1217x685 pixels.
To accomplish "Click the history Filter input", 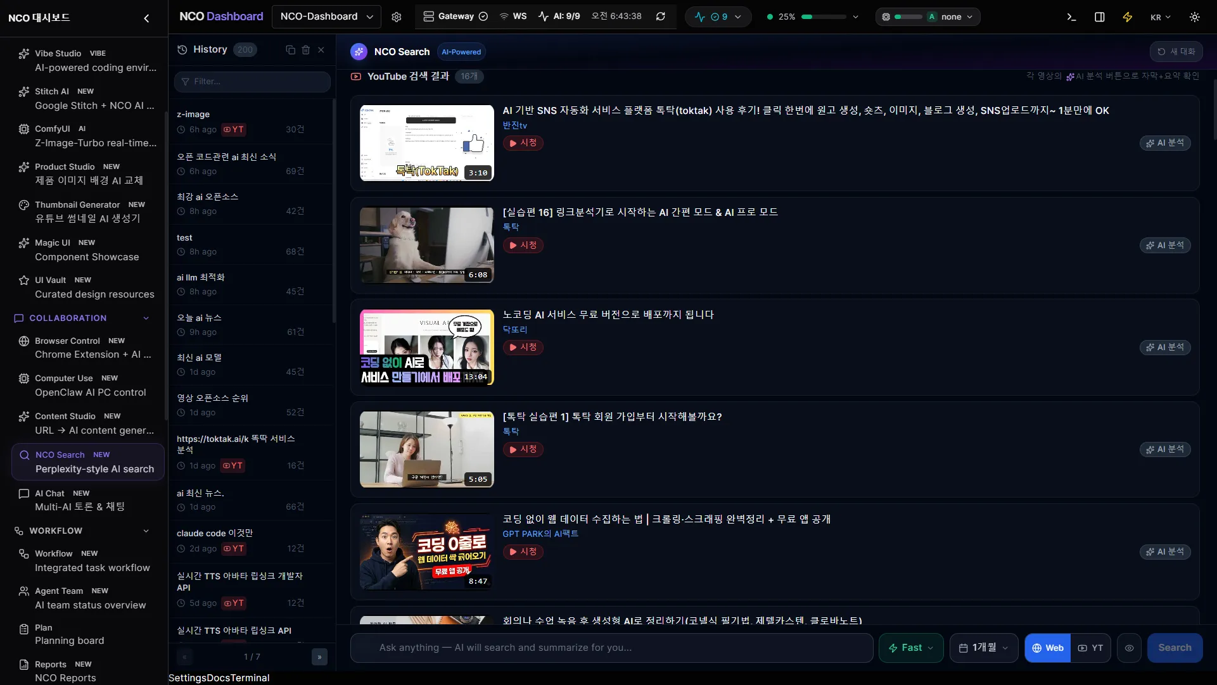I will 252,82.
